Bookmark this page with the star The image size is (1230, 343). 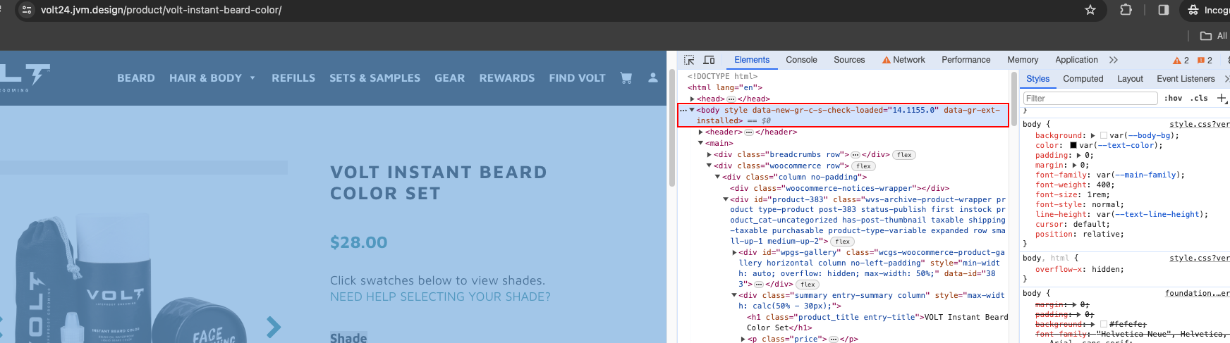click(x=1090, y=10)
